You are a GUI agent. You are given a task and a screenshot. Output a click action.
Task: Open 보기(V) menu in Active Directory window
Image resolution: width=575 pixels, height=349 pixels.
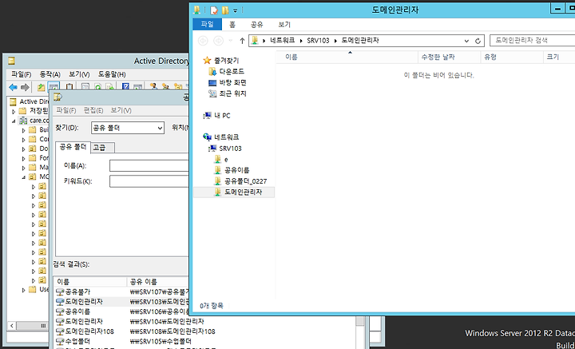(79, 74)
